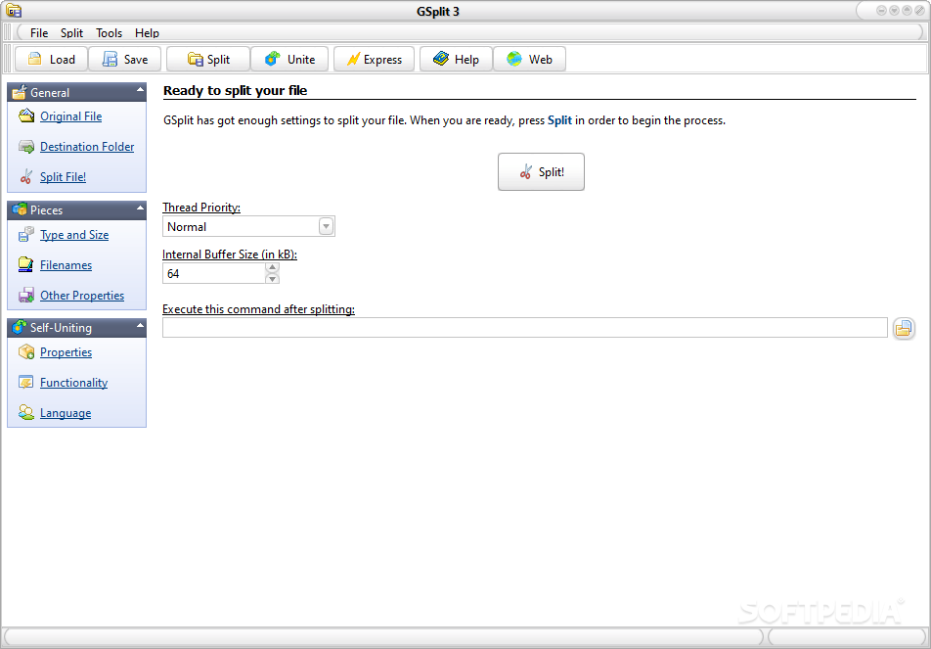Open the Help menu
The image size is (931, 649).
[x=147, y=33]
